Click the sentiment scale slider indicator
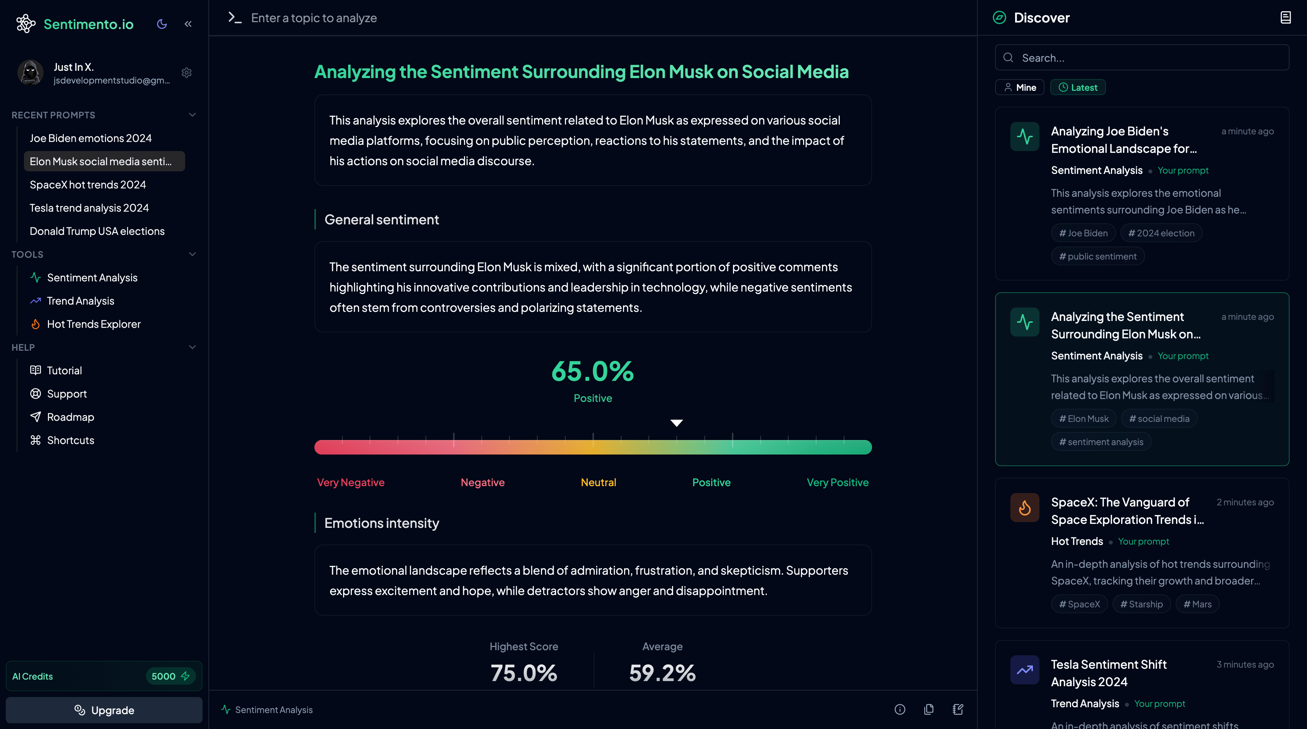This screenshot has height=729, width=1307. 676,423
